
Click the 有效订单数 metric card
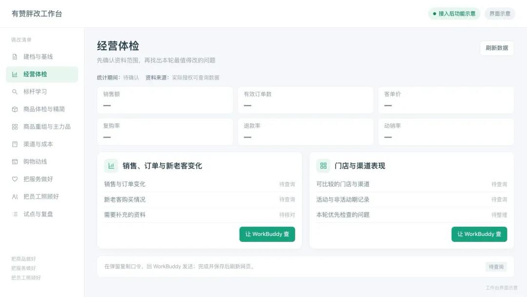point(305,100)
